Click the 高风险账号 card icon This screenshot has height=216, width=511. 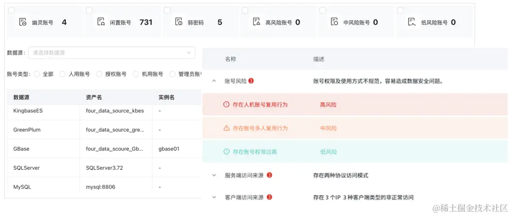[256, 22]
